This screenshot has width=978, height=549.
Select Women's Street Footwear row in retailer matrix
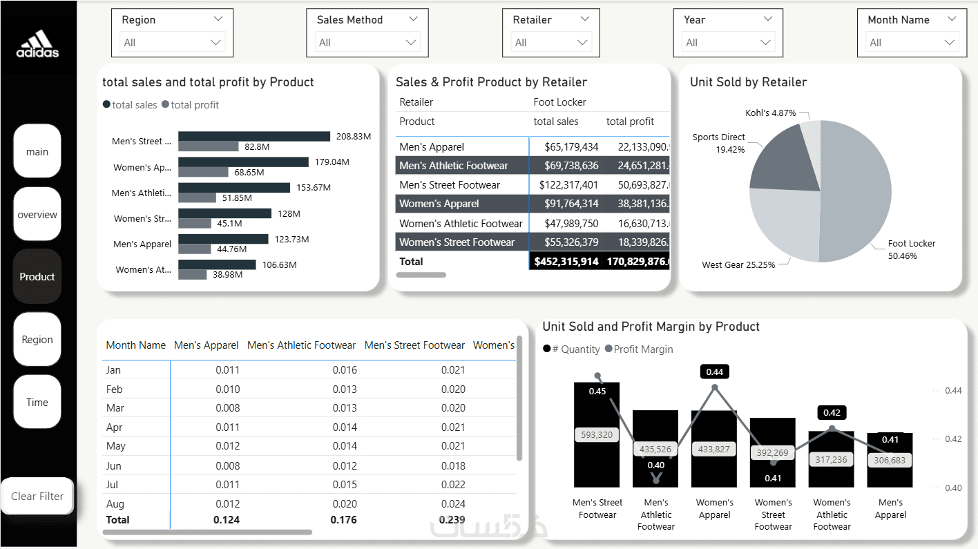(x=457, y=242)
